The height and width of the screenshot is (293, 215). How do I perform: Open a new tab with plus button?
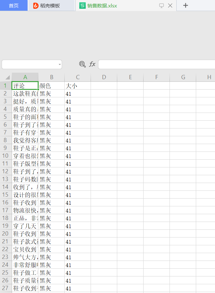click(185, 6)
